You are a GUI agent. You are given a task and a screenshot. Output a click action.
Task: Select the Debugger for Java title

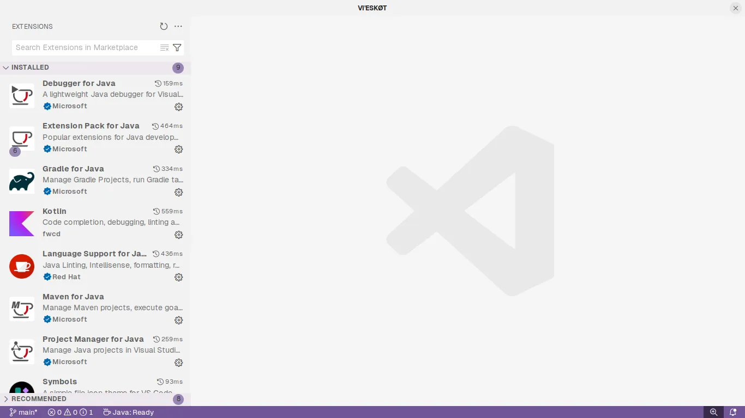[79, 83]
